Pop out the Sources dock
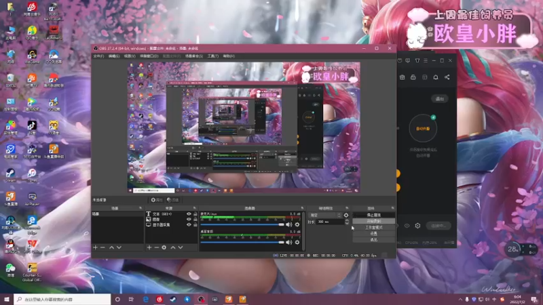This screenshot has width=543, height=305. click(194, 208)
